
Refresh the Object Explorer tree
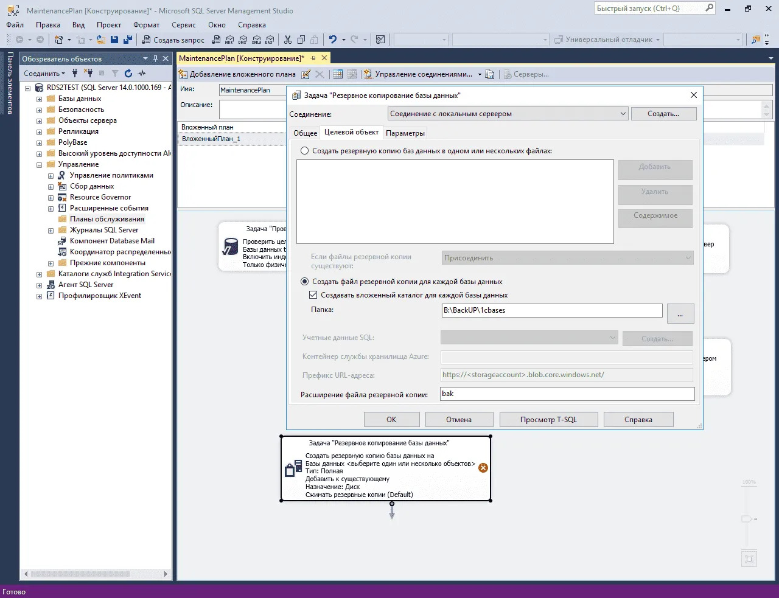[x=128, y=74]
